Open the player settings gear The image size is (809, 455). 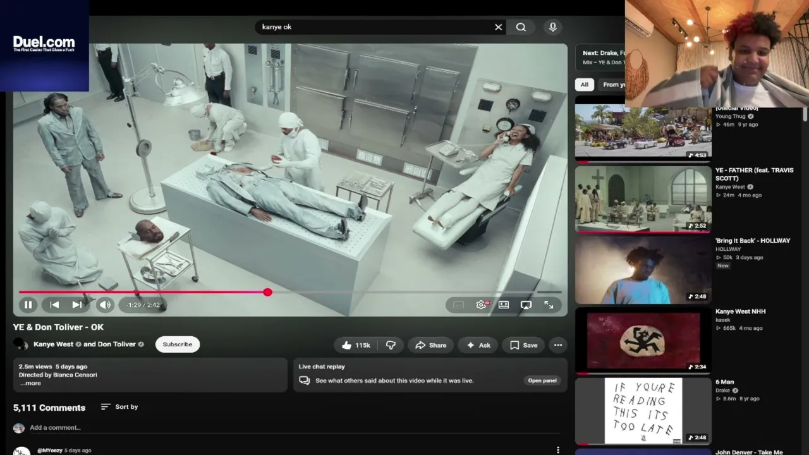pos(482,305)
